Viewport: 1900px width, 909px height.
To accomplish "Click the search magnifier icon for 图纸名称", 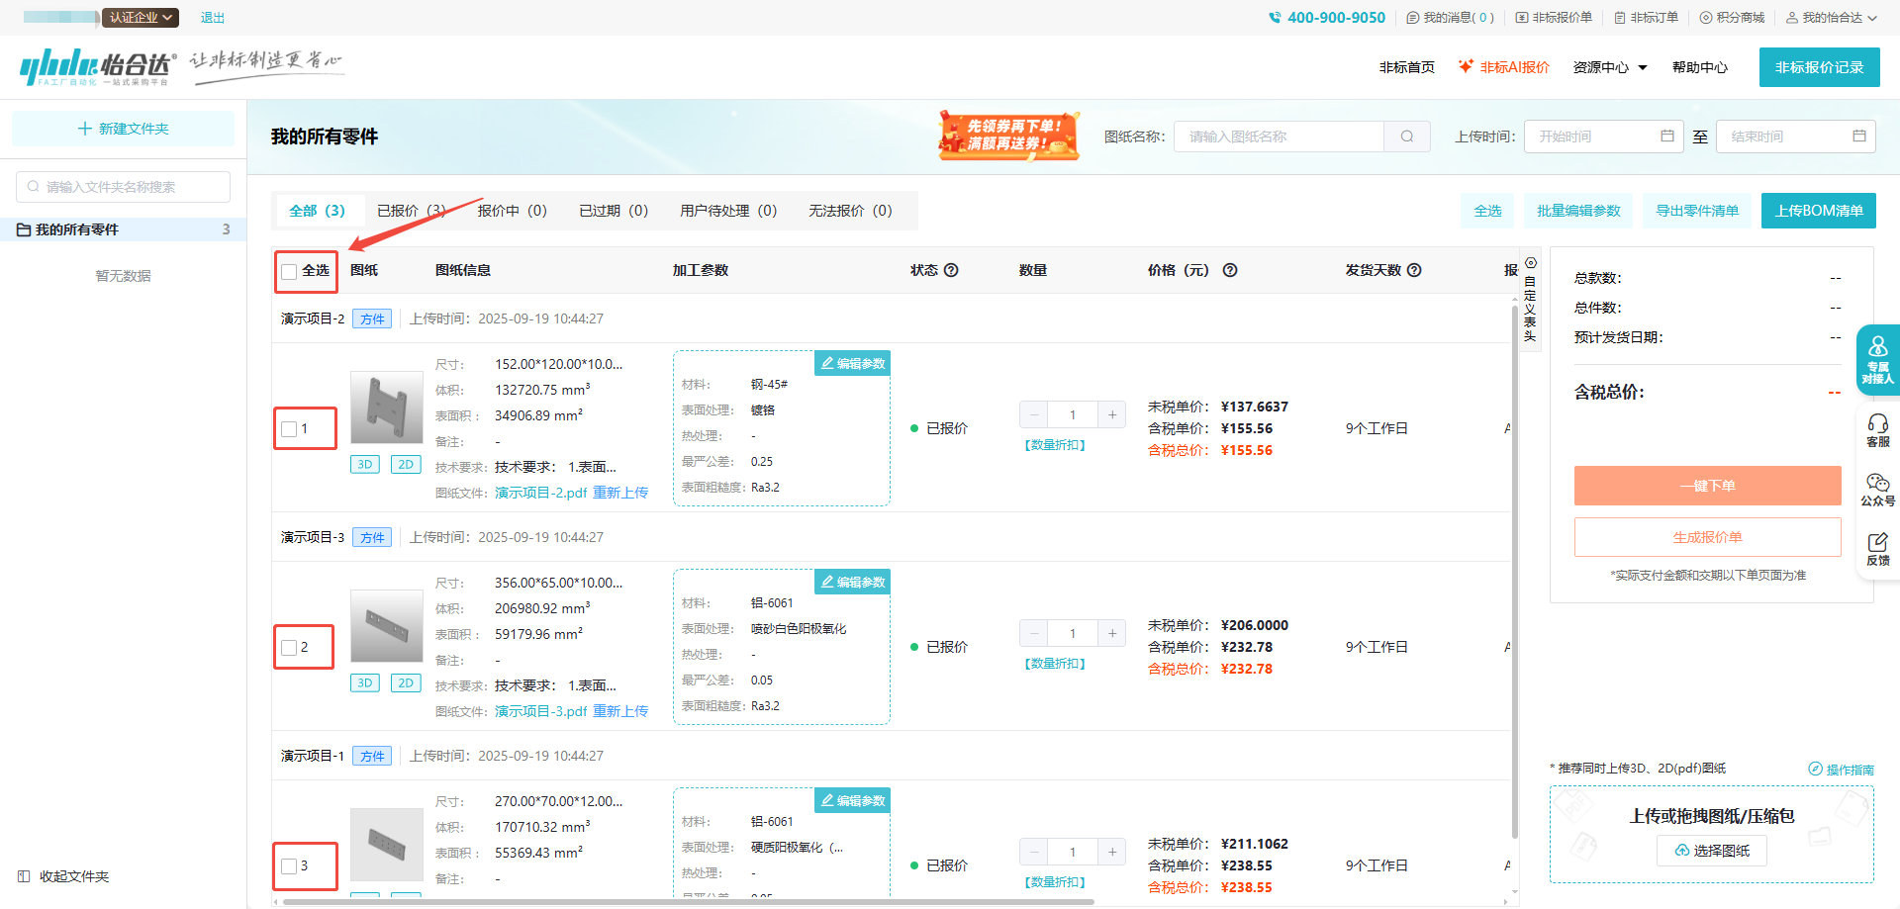I will (1406, 136).
